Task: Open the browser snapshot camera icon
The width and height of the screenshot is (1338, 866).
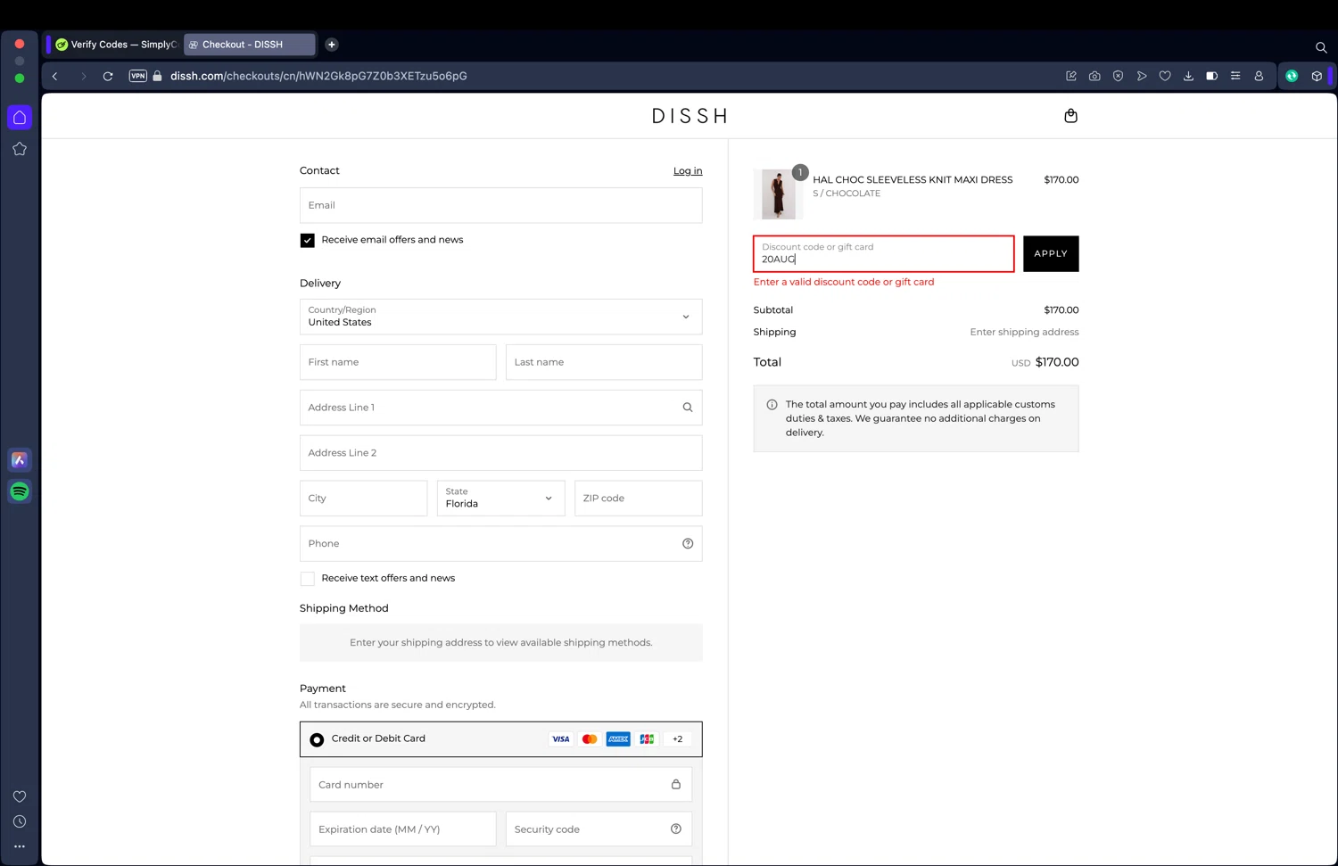Action: 1094,77
